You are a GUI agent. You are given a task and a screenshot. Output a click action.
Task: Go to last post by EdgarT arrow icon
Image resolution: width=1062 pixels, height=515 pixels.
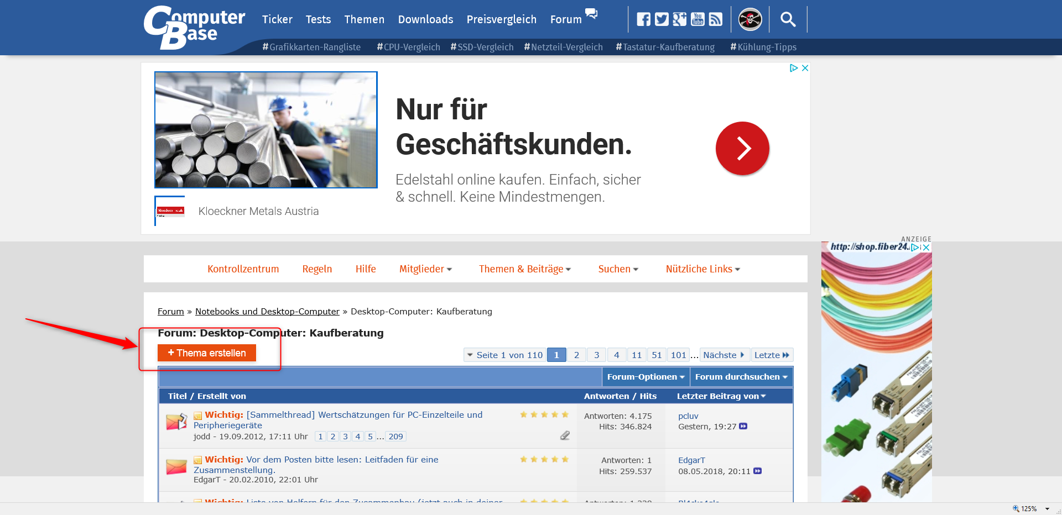(x=758, y=471)
